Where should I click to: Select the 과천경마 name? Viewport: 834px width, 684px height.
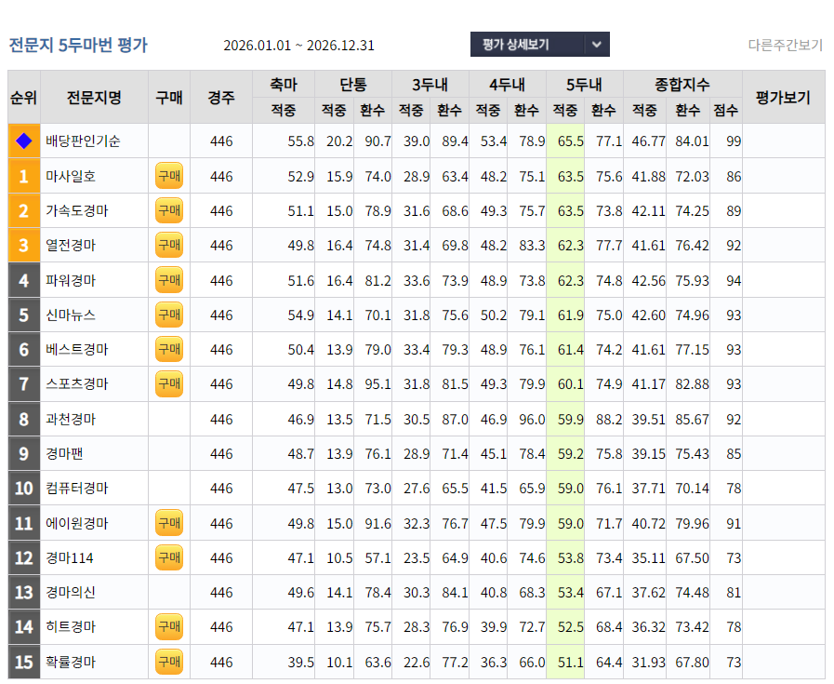point(71,420)
